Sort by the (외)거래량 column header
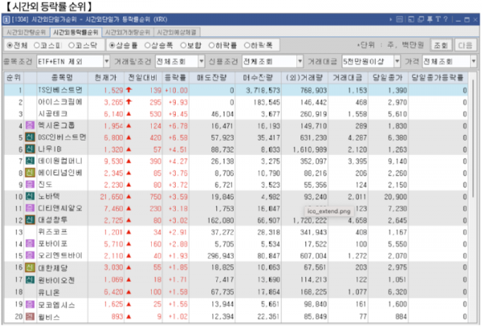The width and height of the screenshot is (482, 327). click(x=304, y=77)
